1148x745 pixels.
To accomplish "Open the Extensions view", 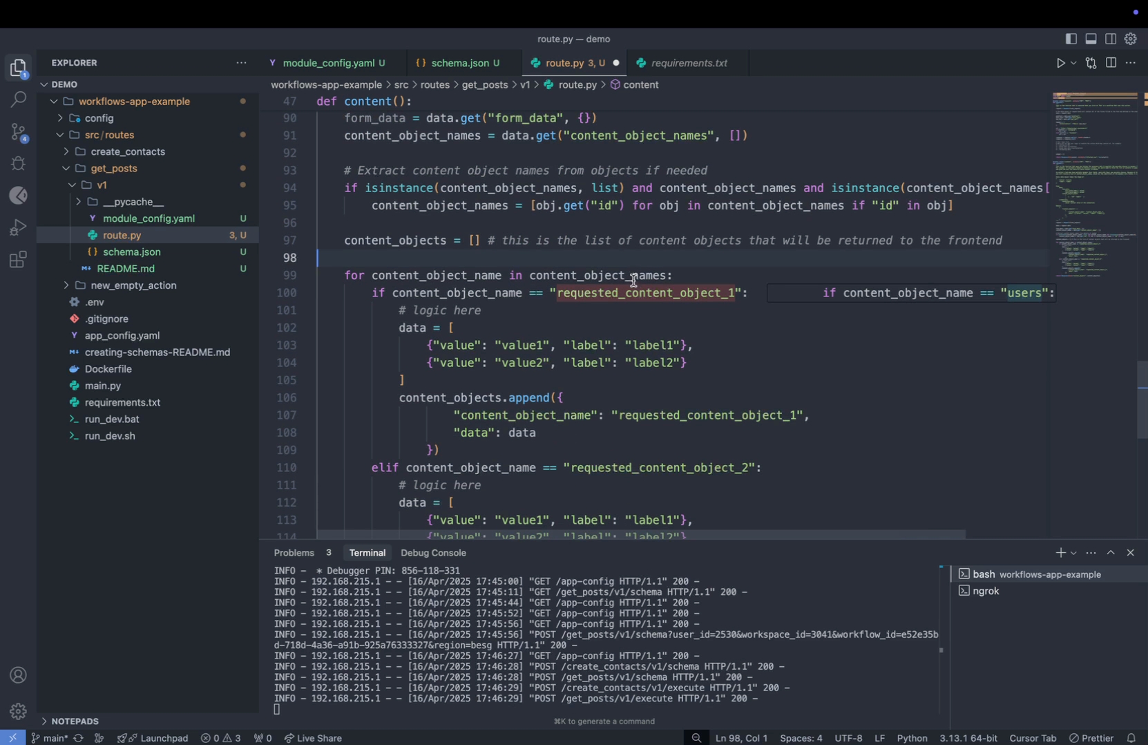I will [x=19, y=260].
